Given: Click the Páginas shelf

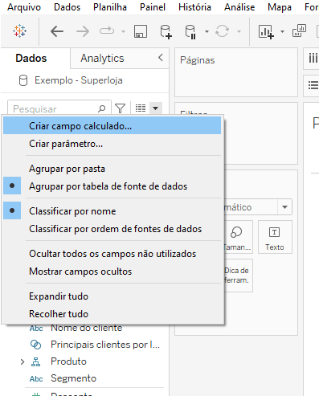Looking at the screenshot, I should 236,72.
